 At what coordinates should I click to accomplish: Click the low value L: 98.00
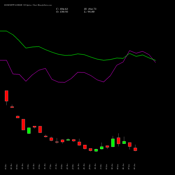pos(89,12)
